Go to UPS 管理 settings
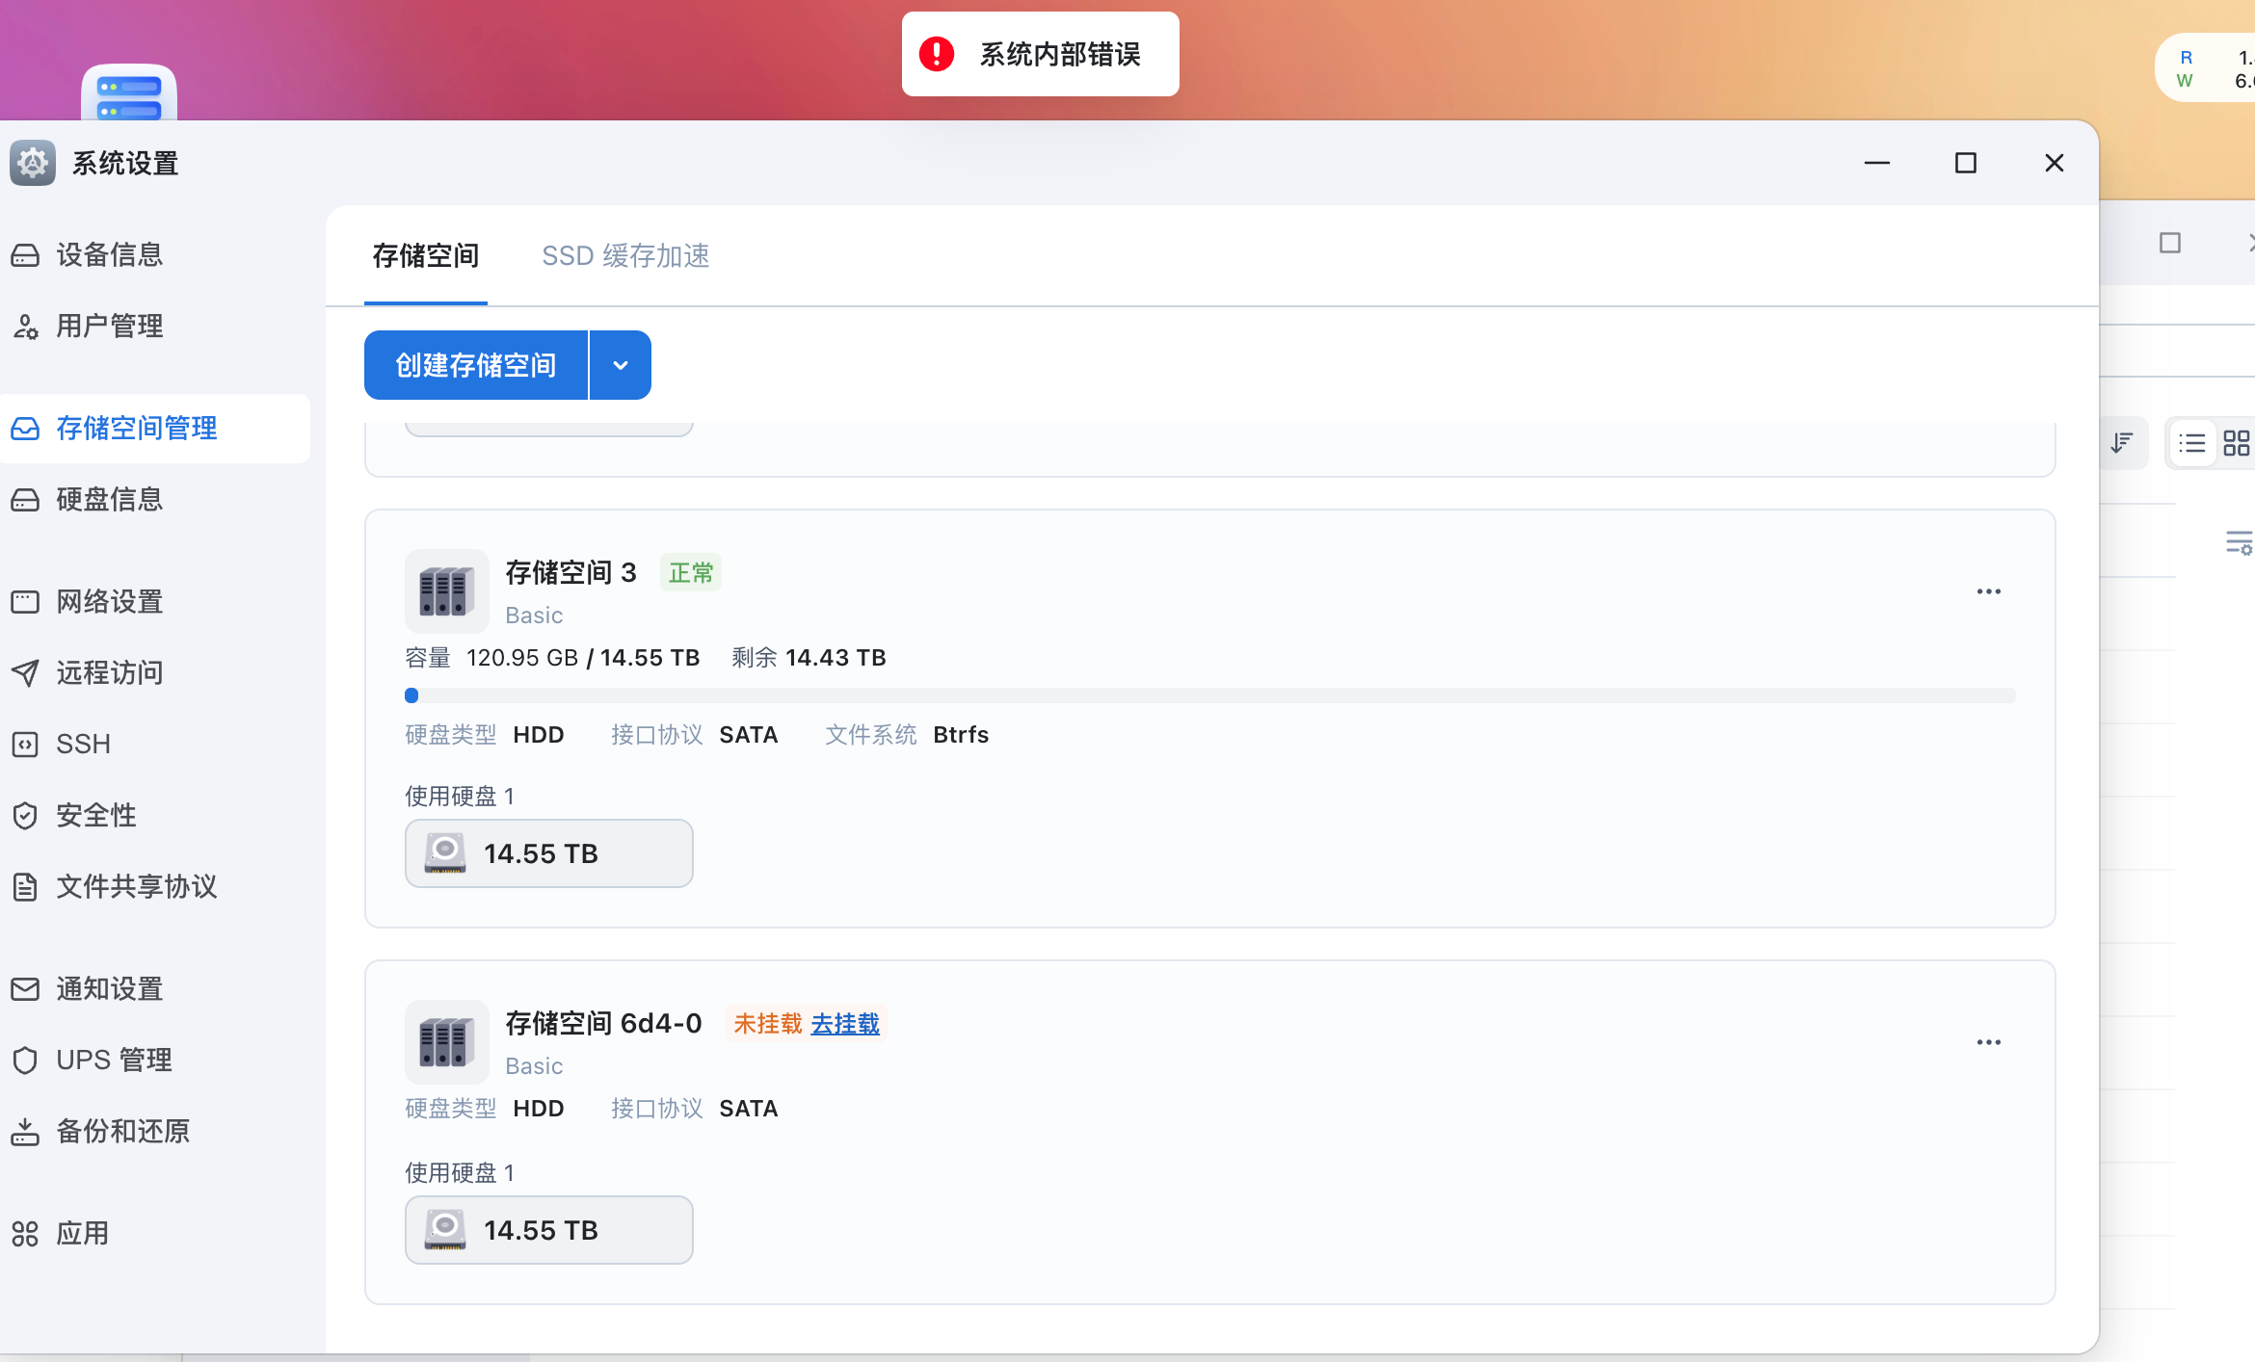2255x1362 pixels. 113,1060
